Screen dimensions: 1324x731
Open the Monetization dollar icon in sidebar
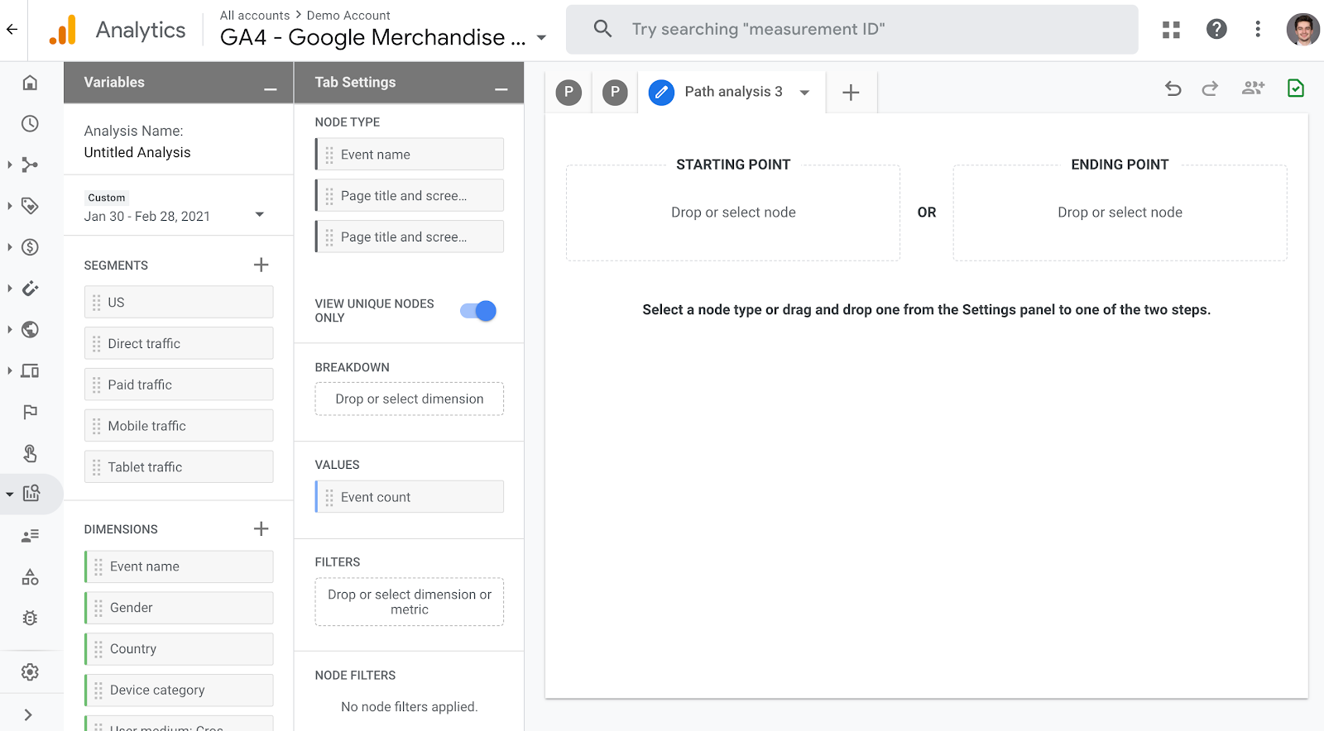[x=30, y=247]
